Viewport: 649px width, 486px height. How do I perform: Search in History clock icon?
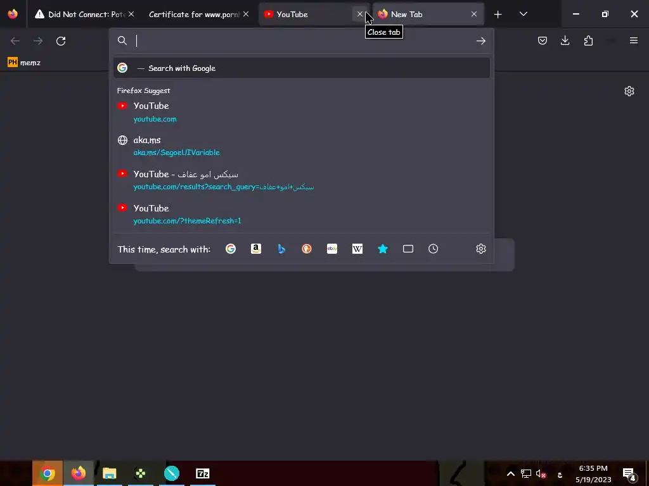pyautogui.click(x=434, y=249)
